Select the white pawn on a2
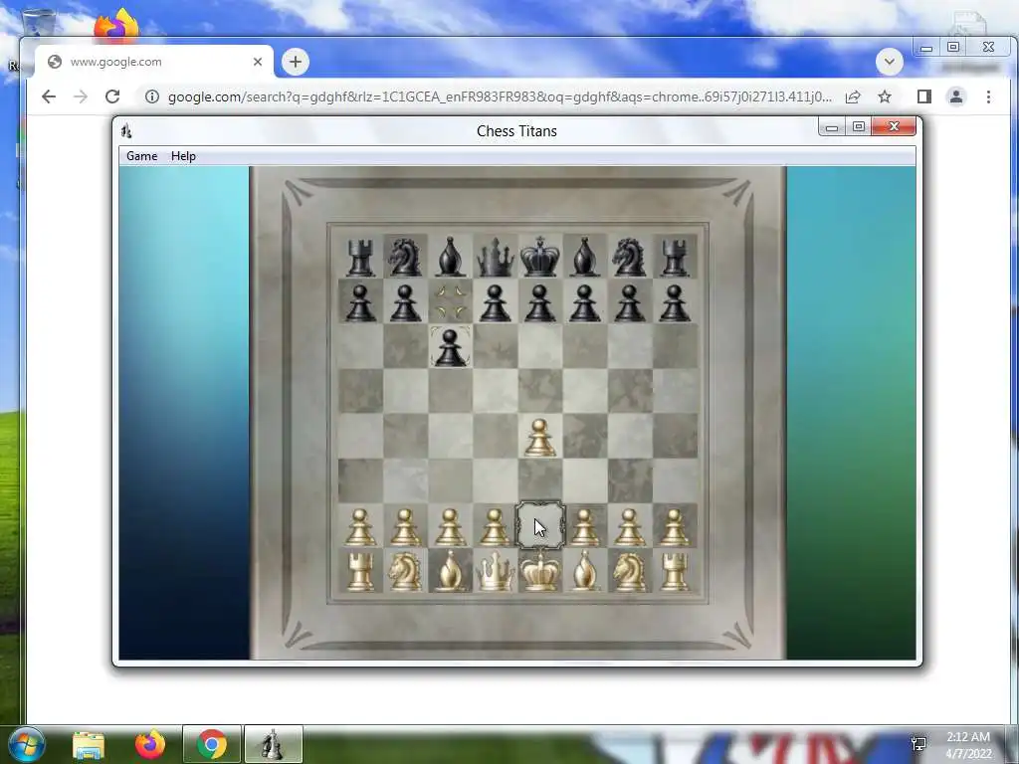1019x764 pixels. pyautogui.click(x=360, y=527)
